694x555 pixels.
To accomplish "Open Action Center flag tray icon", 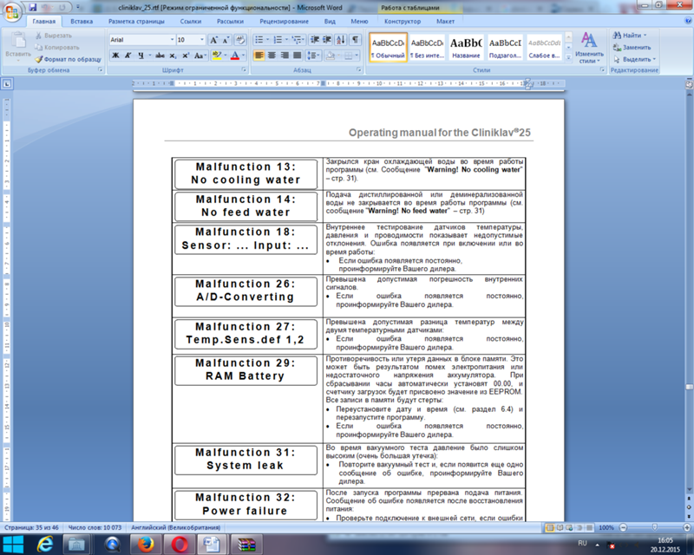I will [611, 545].
